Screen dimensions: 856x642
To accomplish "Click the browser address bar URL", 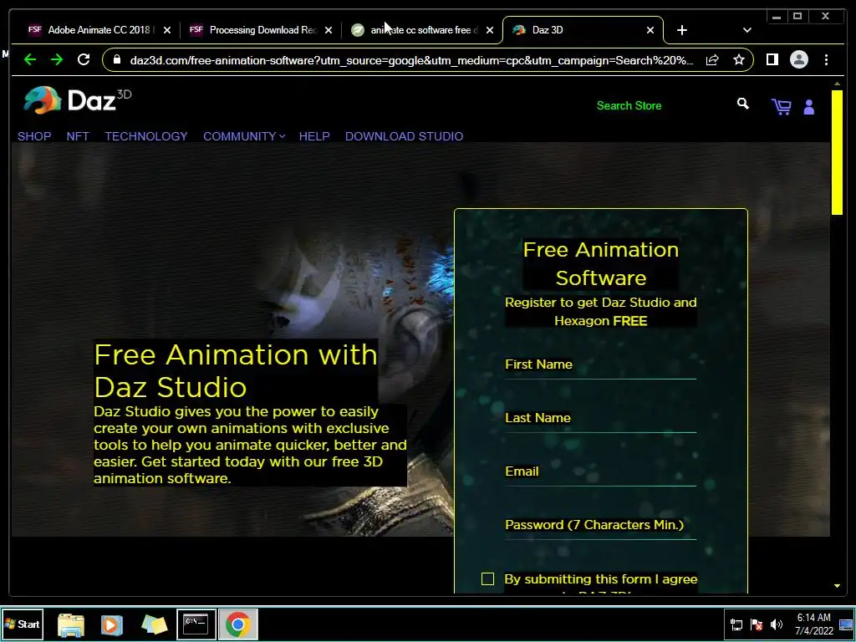I will click(x=411, y=60).
